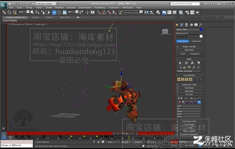Toggle the Angle Snap icon

tap(104, 12)
